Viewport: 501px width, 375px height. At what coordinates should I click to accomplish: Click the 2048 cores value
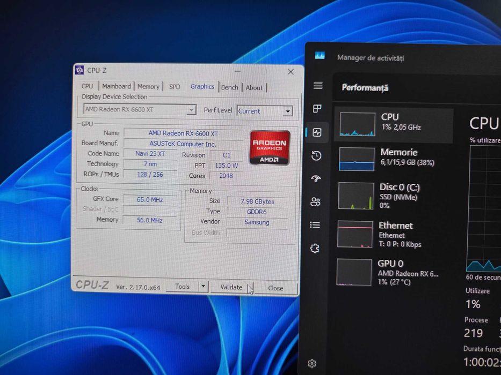point(226,176)
